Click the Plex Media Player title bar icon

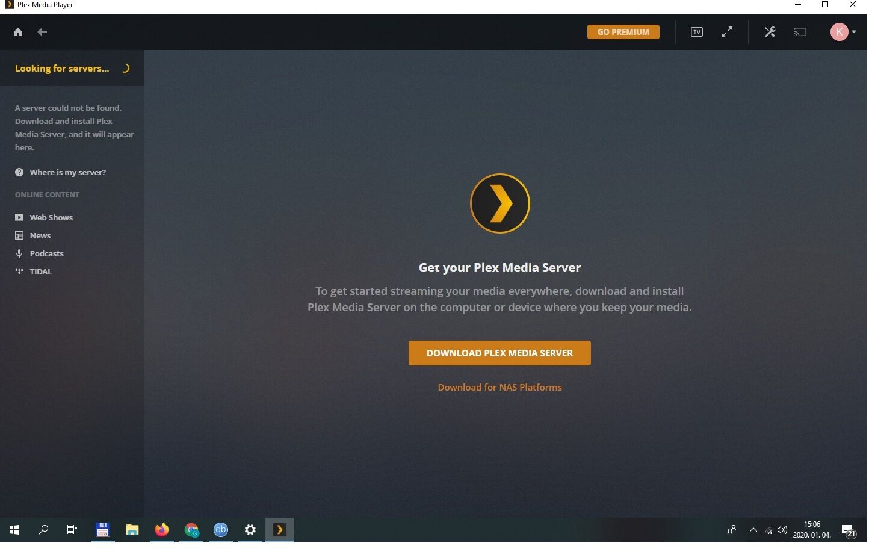[x=9, y=5]
